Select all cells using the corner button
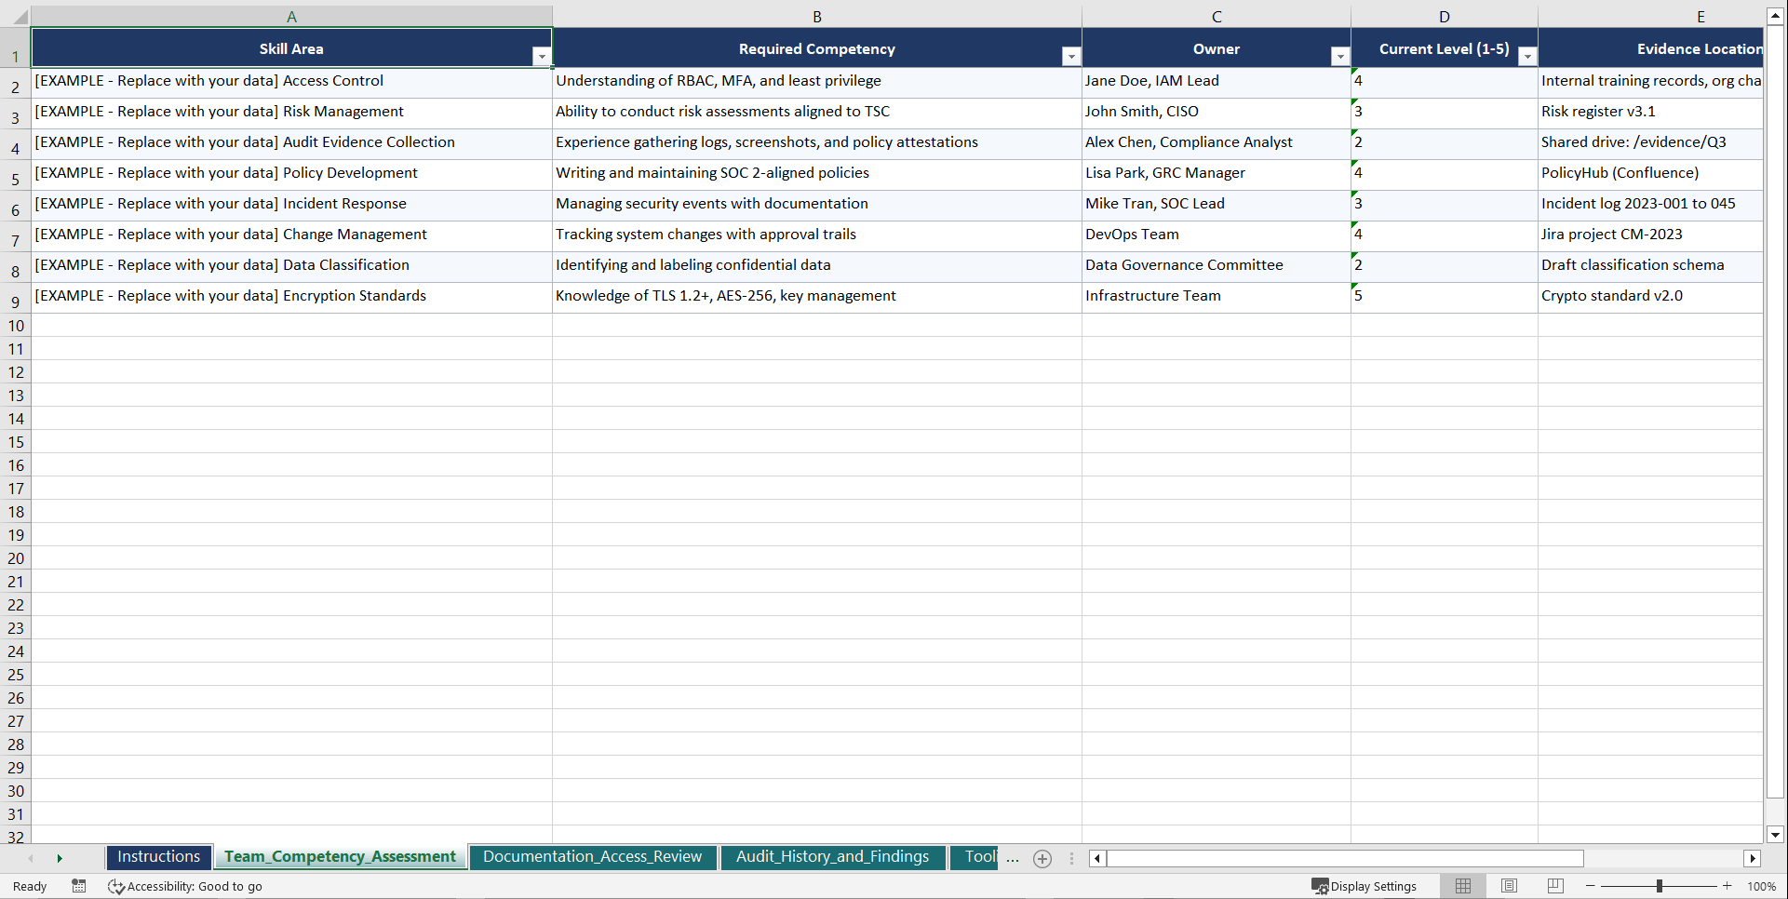Viewport: 1788px width, 899px height. pos(17,16)
